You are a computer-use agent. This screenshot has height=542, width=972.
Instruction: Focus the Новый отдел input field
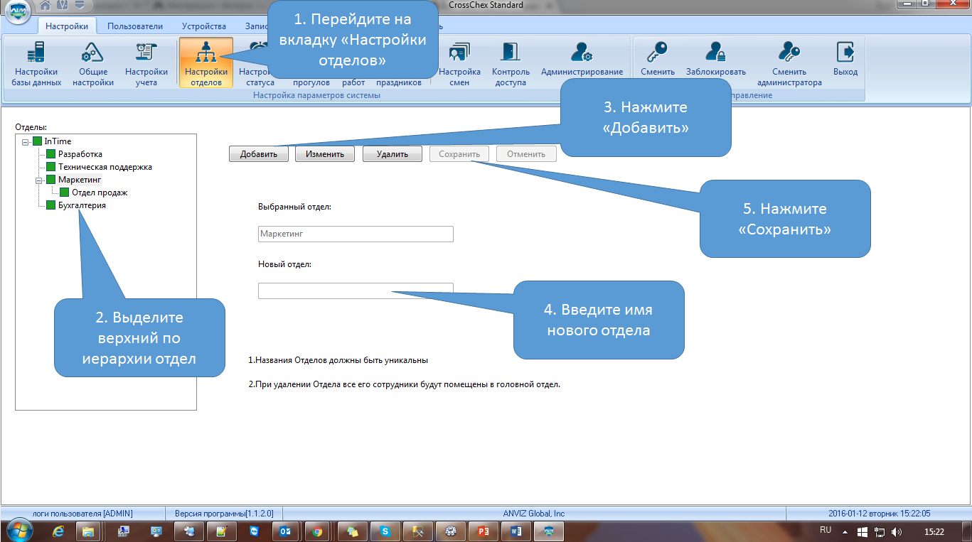click(356, 291)
